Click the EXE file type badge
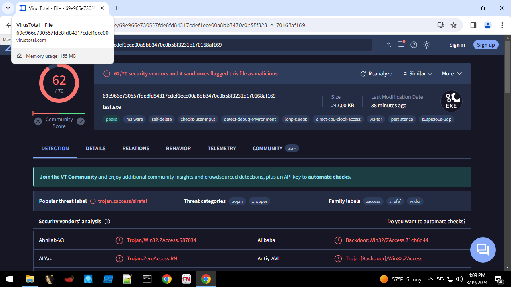This screenshot has height=287, width=511. tap(451, 101)
